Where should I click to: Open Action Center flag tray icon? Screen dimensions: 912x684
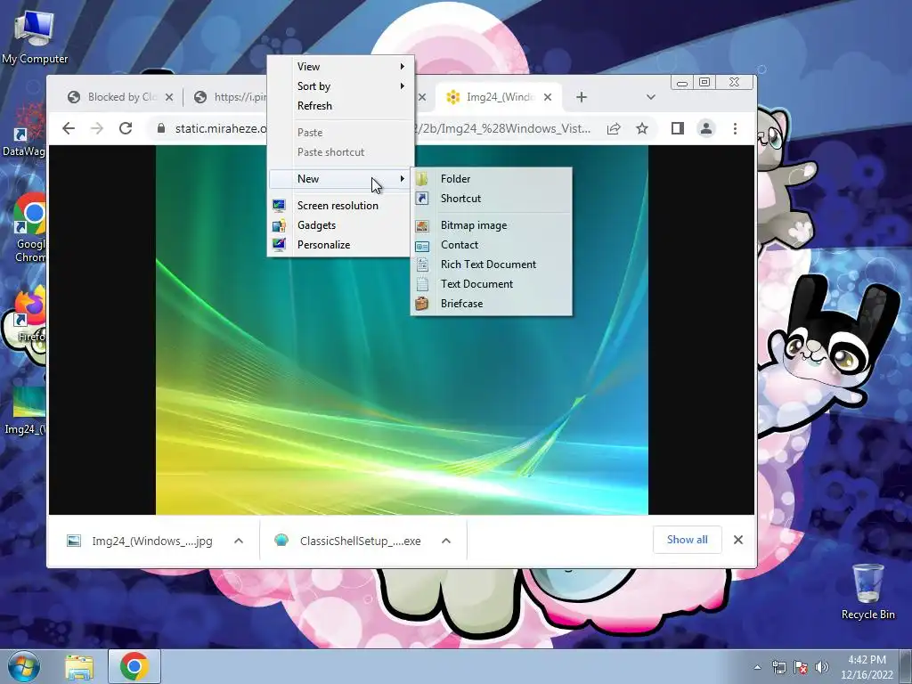[801, 667]
